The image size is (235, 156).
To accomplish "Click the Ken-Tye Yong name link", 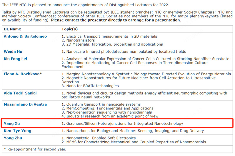I will [x=17, y=131].
